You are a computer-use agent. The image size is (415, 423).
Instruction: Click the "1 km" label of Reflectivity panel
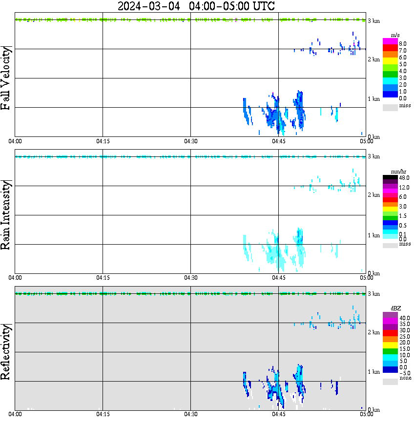pyautogui.click(x=373, y=372)
